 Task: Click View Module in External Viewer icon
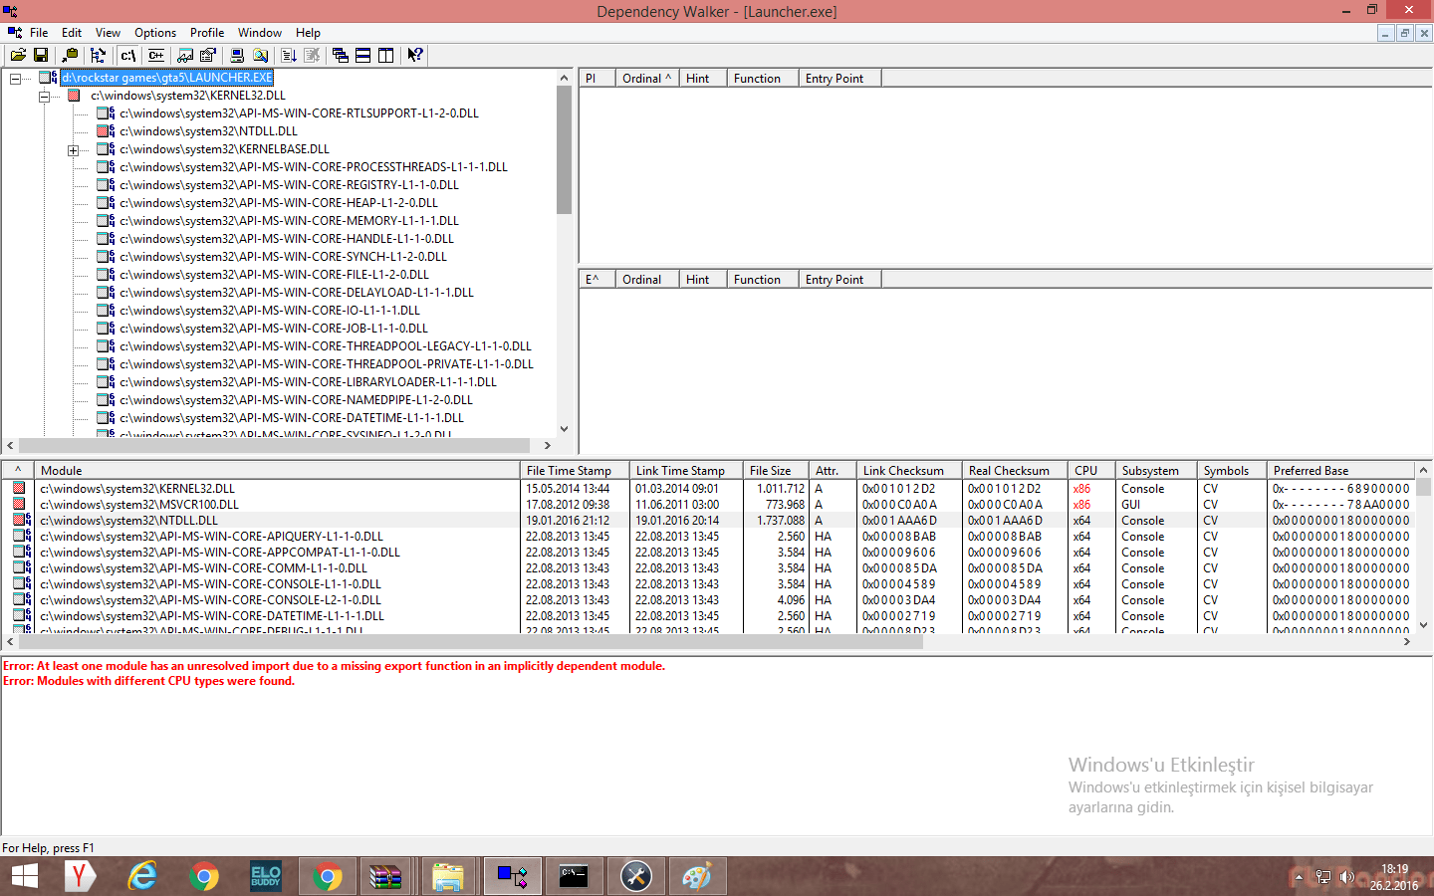[x=185, y=56]
